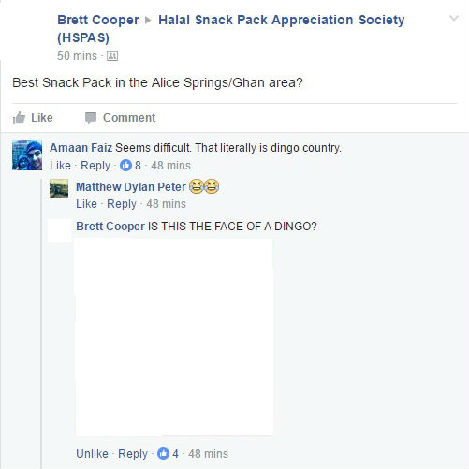Open the post options chevron menu
Screen dimensions: 469x469
point(453,18)
